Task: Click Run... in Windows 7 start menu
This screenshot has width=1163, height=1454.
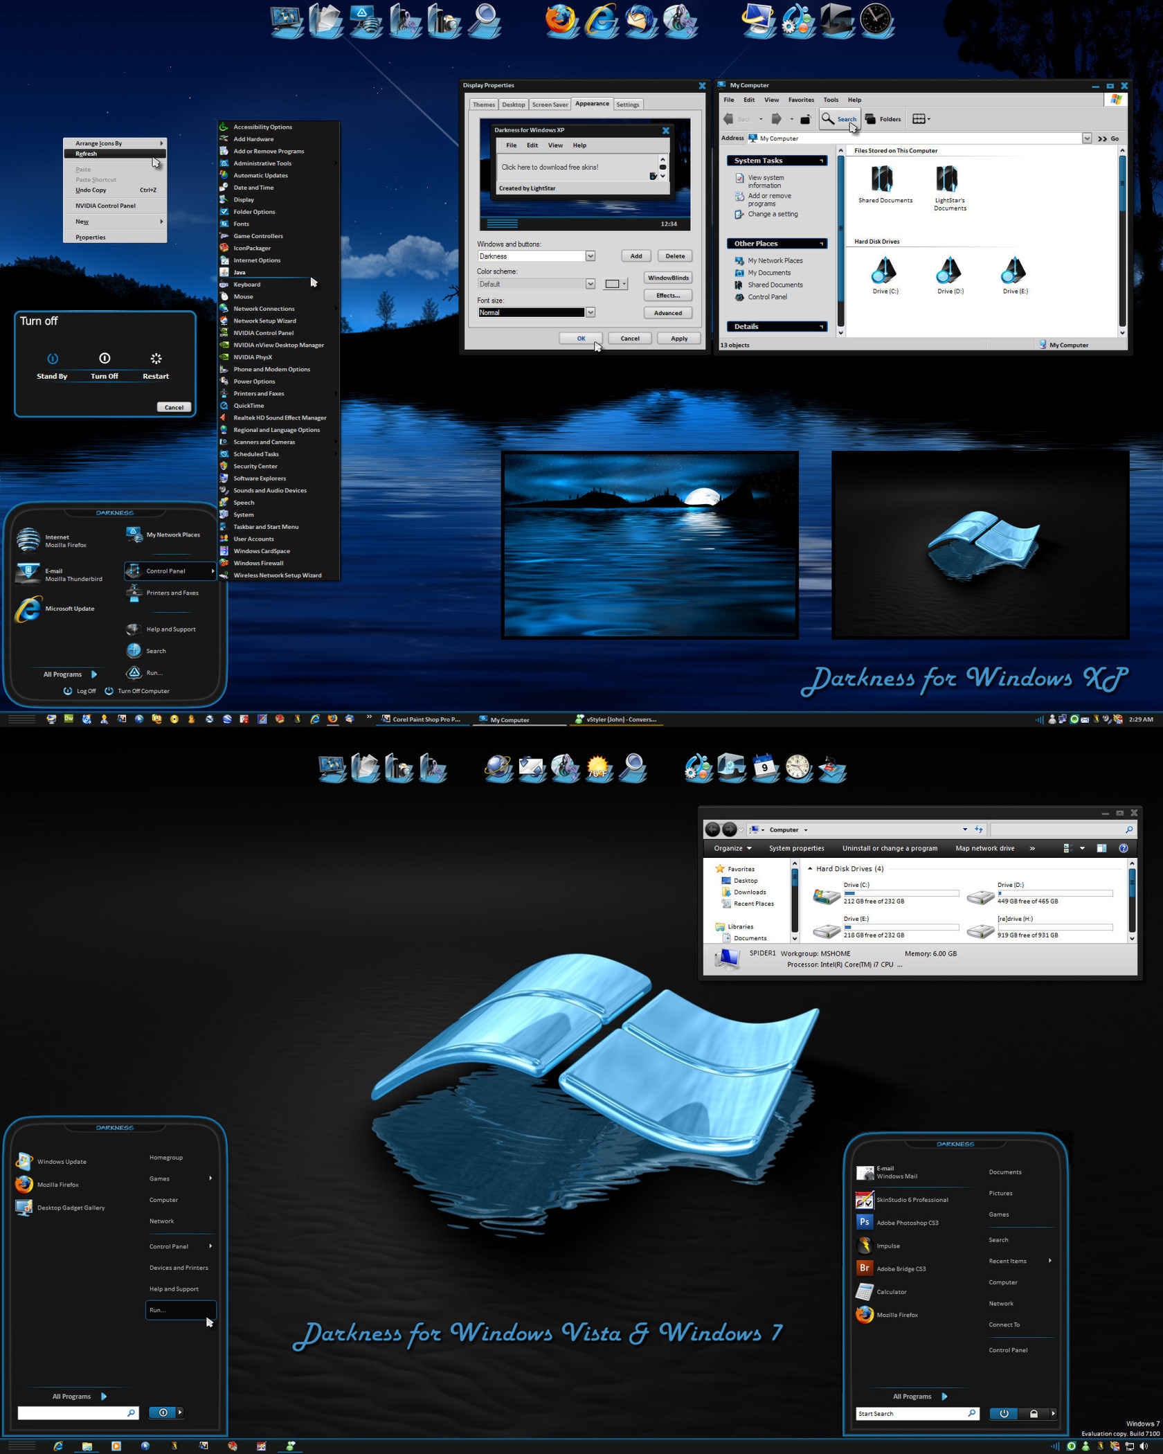Action: pyautogui.click(x=181, y=1310)
